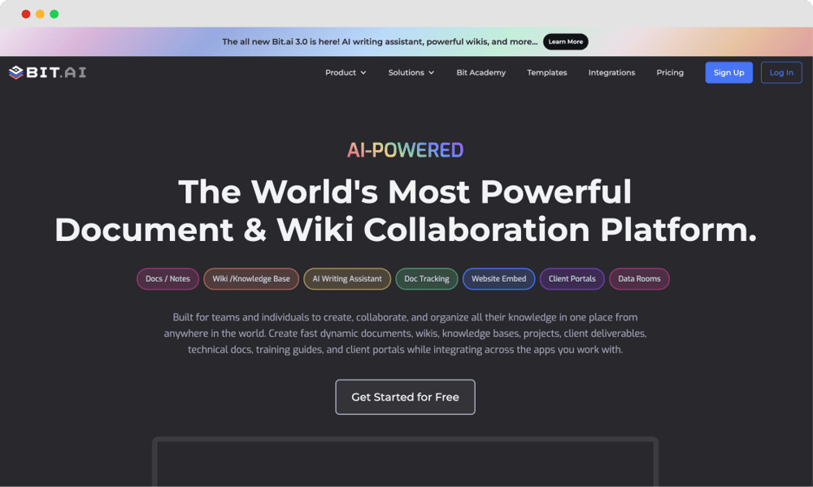Open the Bit Academy page
The height and width of the screenshot is (487, 813).
480,72
